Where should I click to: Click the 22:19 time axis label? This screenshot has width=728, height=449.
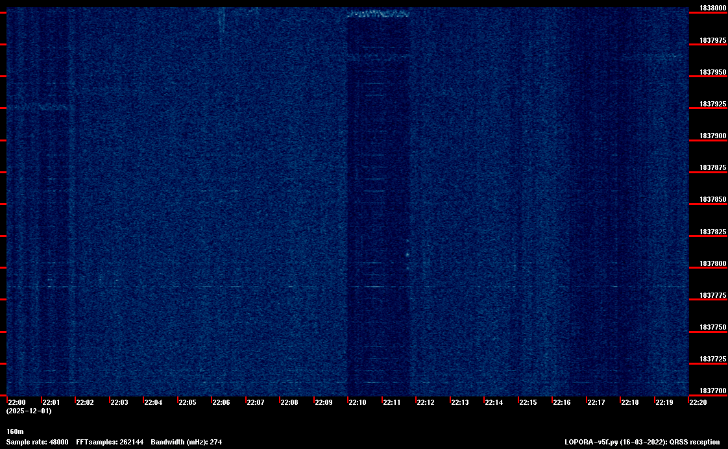click(664, 402)
